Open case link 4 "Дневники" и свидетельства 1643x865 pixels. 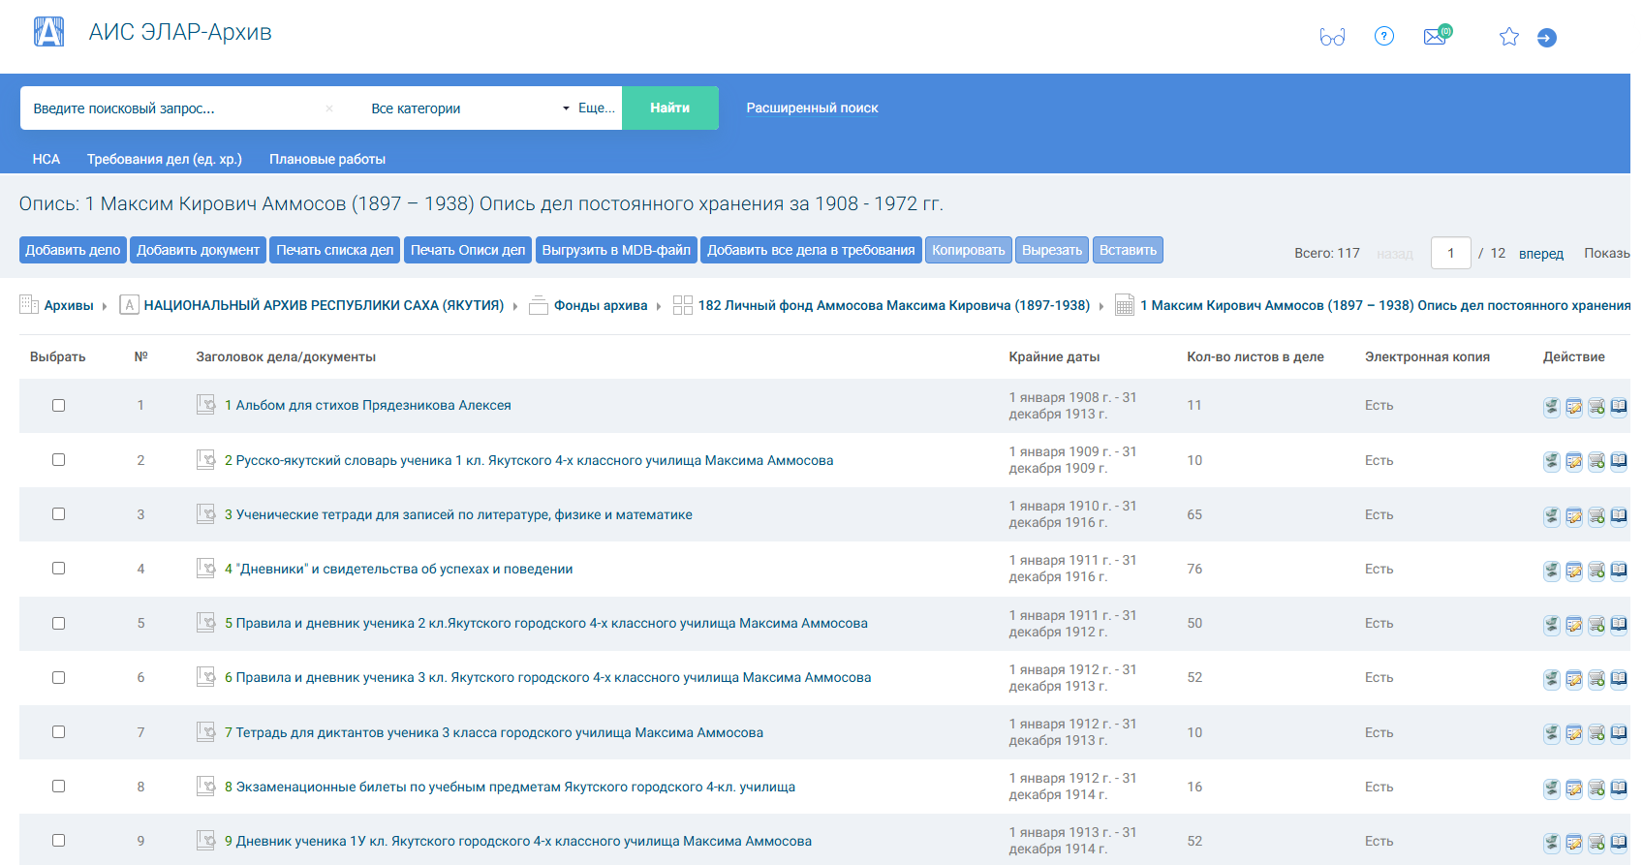(398, 569)
